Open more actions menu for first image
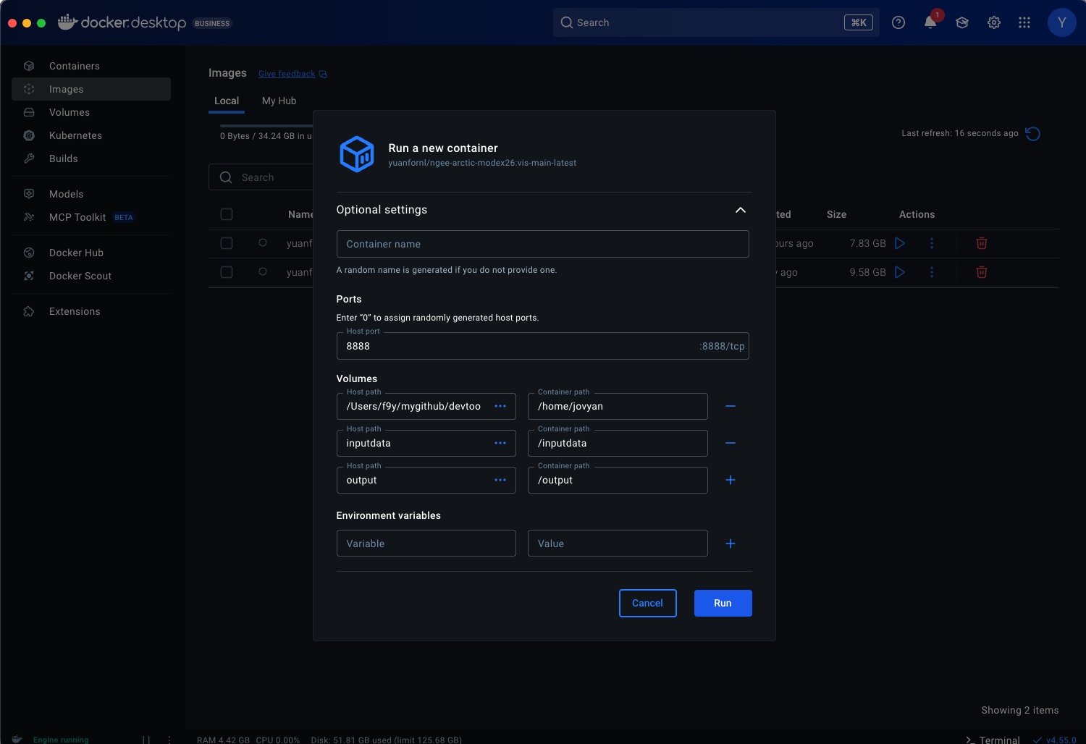 tap(931, 243)
